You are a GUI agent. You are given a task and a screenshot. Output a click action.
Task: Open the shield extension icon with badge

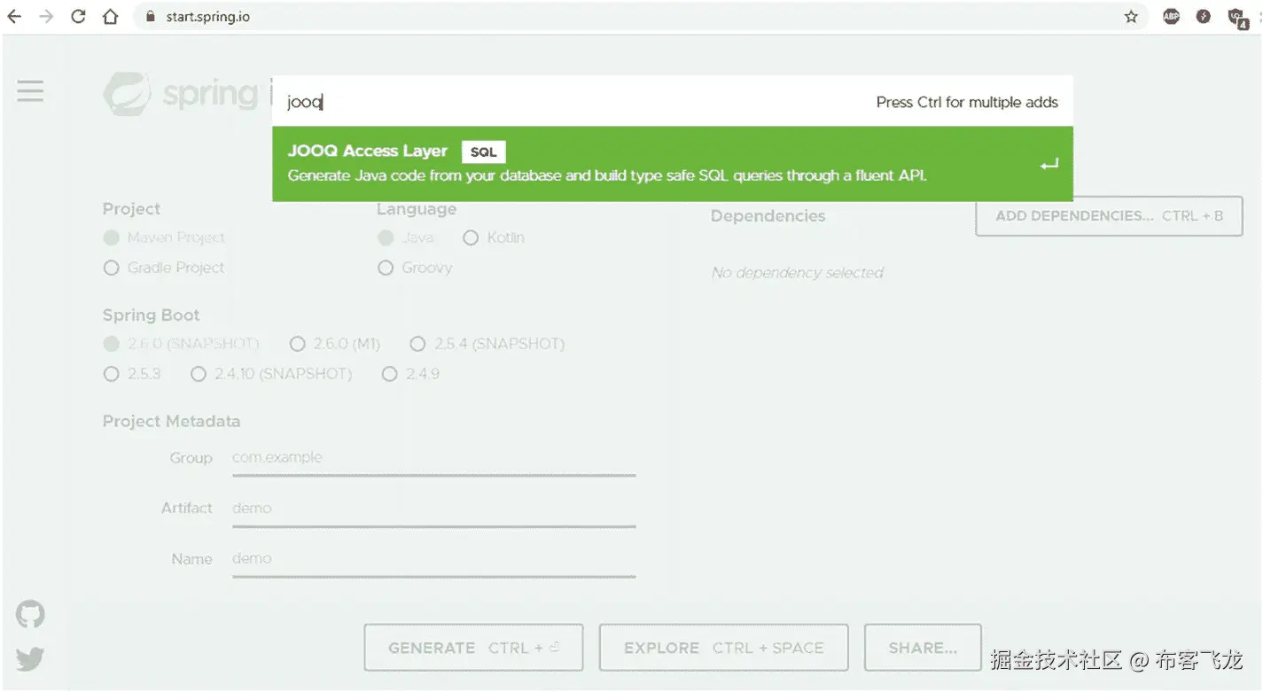point(1237,17)
